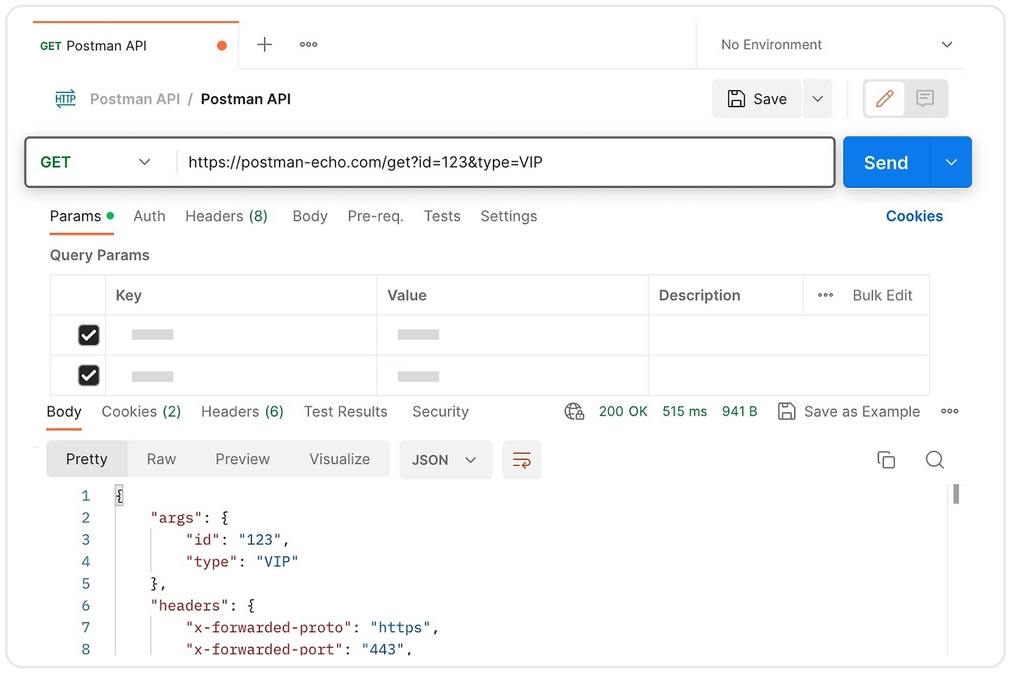
Task: Click the second query param Value cell
Action: tap(513, 376)
